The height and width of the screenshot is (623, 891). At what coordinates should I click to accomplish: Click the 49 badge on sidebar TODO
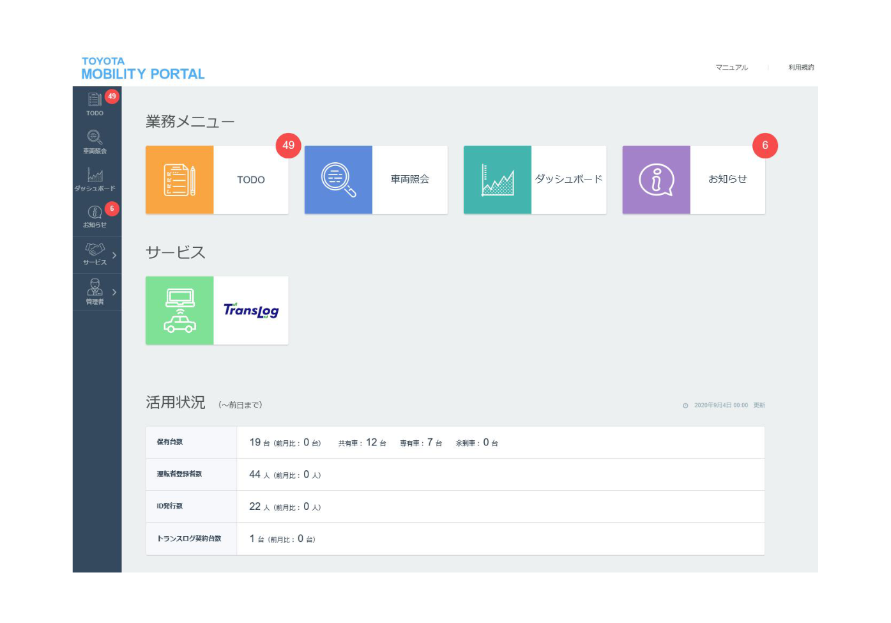(x=112, y=96)
